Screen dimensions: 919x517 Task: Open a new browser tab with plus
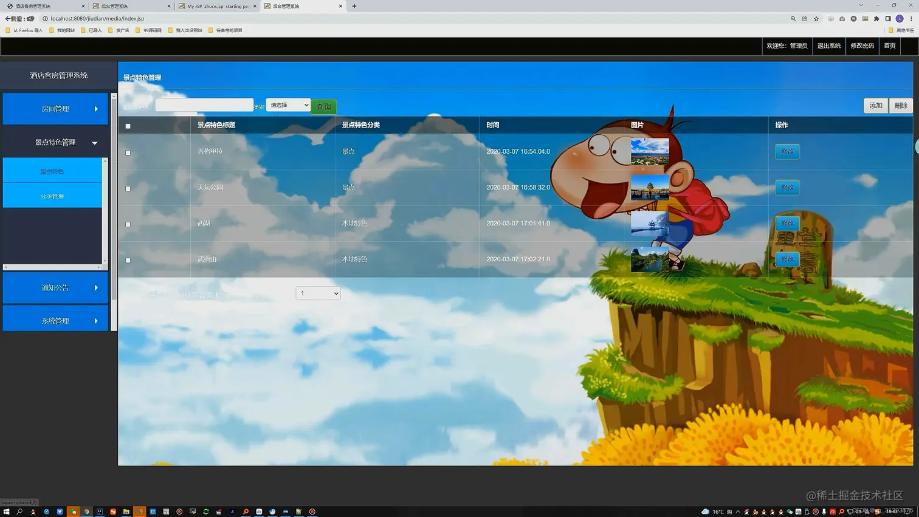point(354,6)
